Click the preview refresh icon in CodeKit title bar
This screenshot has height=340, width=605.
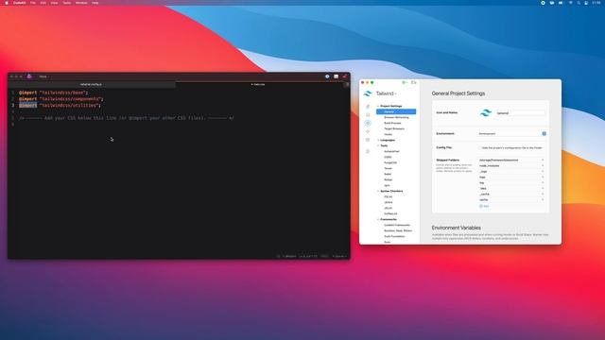coord(405,82)
